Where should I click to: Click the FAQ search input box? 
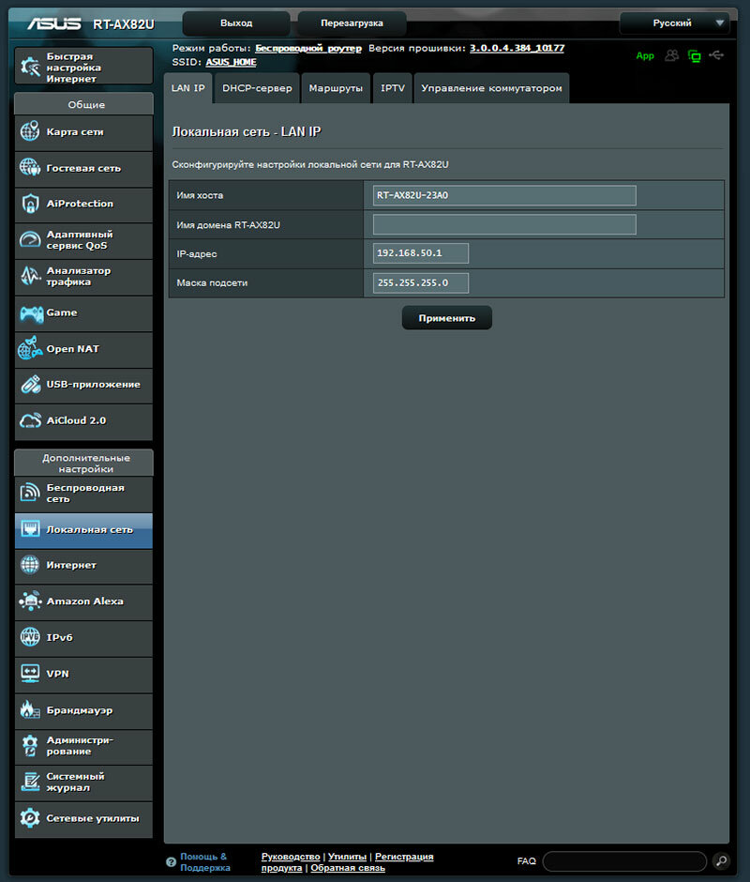[x=624, y=860]
